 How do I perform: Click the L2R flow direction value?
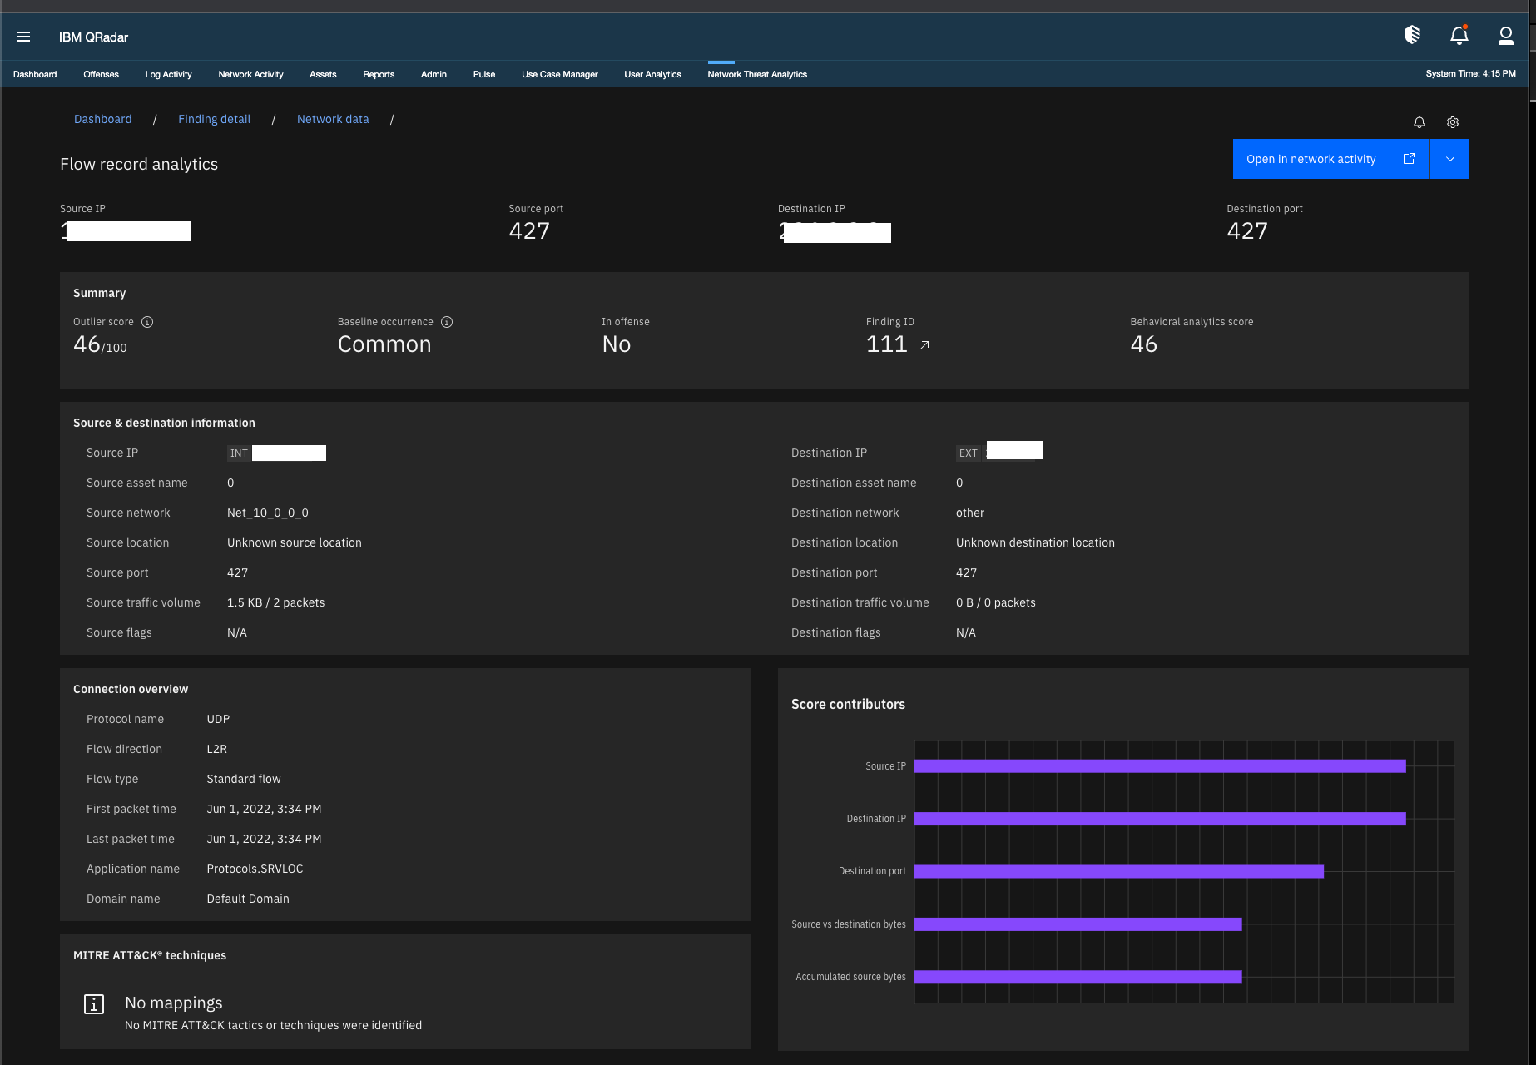[217, 749]
